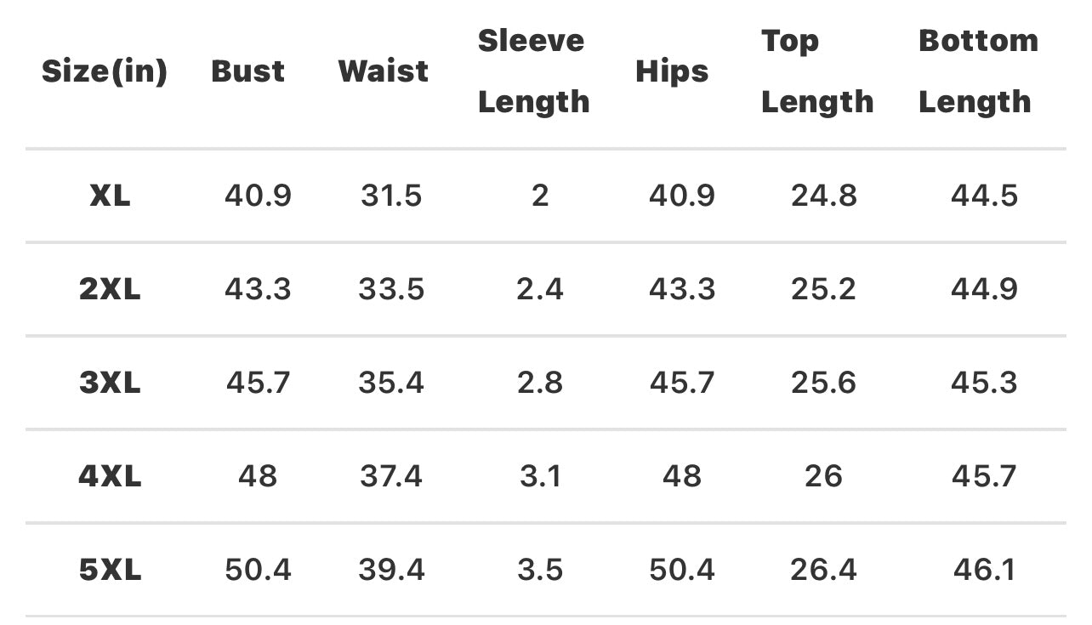Image resolution: width=1092 pixels, height=625 pixels.
Task: Select the 2XL sleeve length value 2.4
Action: (540, 290)
